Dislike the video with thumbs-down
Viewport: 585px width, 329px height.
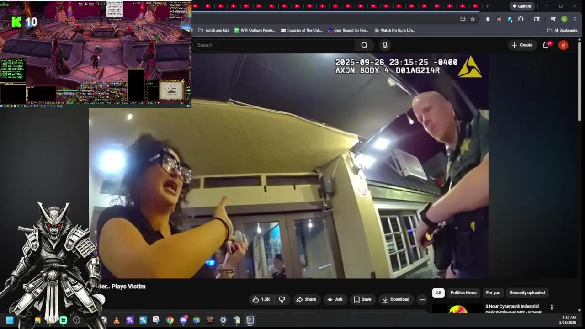coord(282,299)
